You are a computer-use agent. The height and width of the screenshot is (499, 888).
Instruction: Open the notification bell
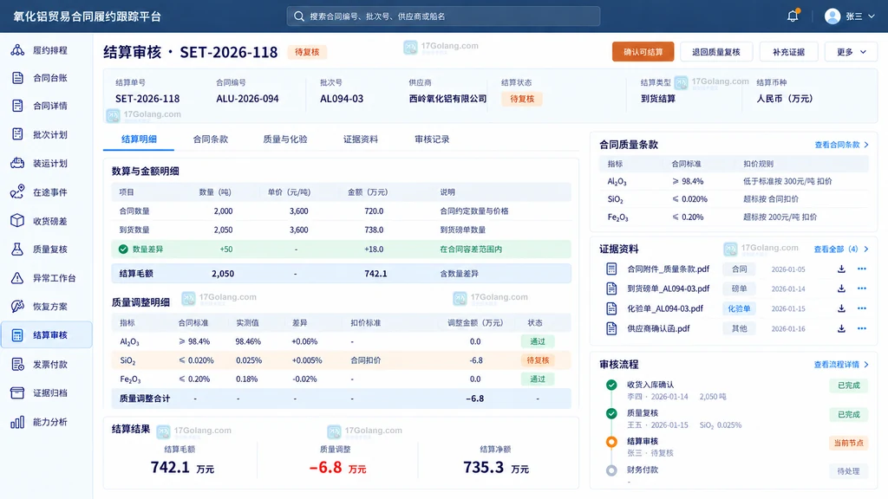[793, 16]
